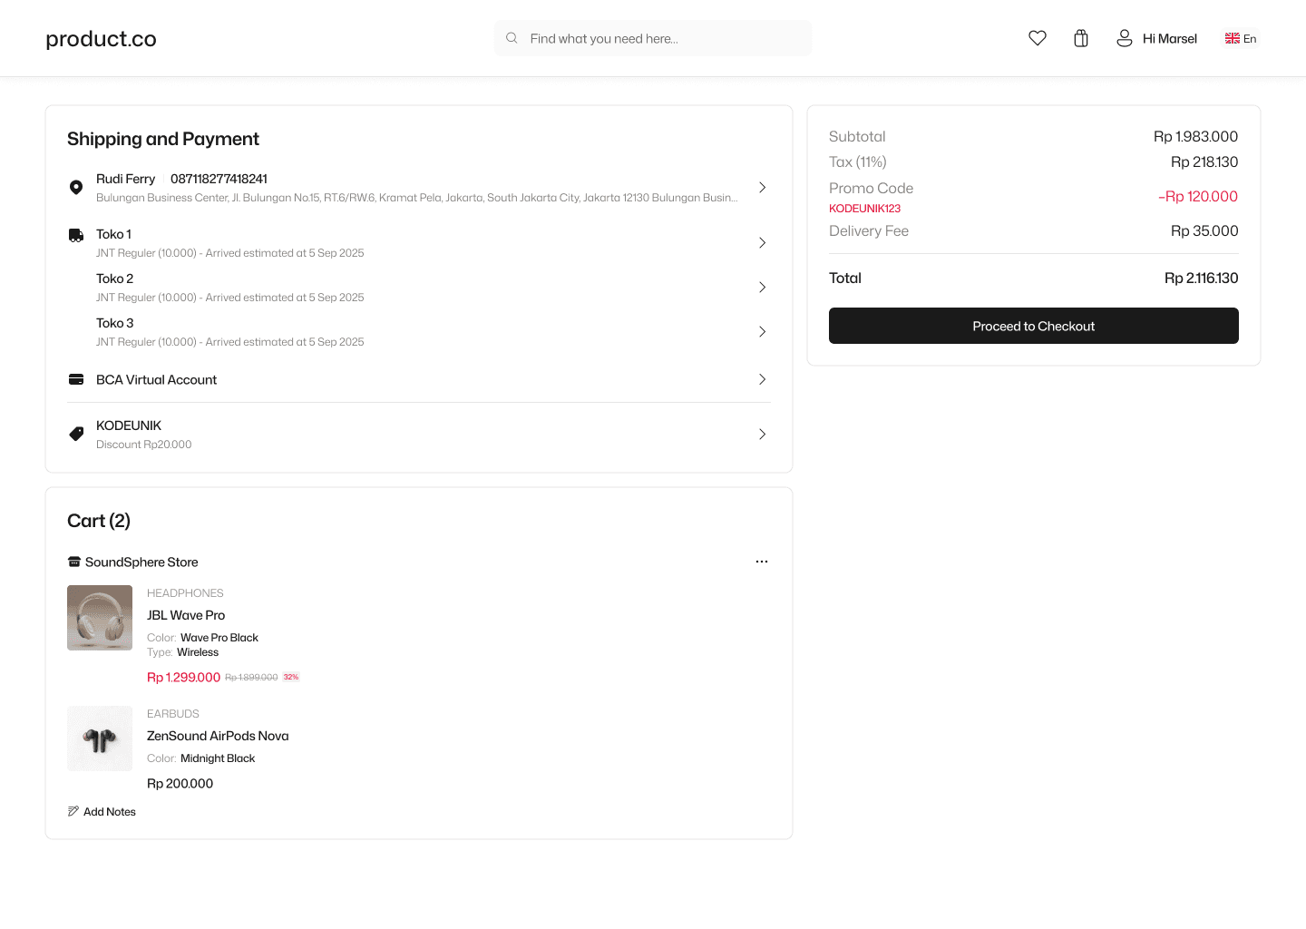Click the credit card icon for payment

click(76, 378)
